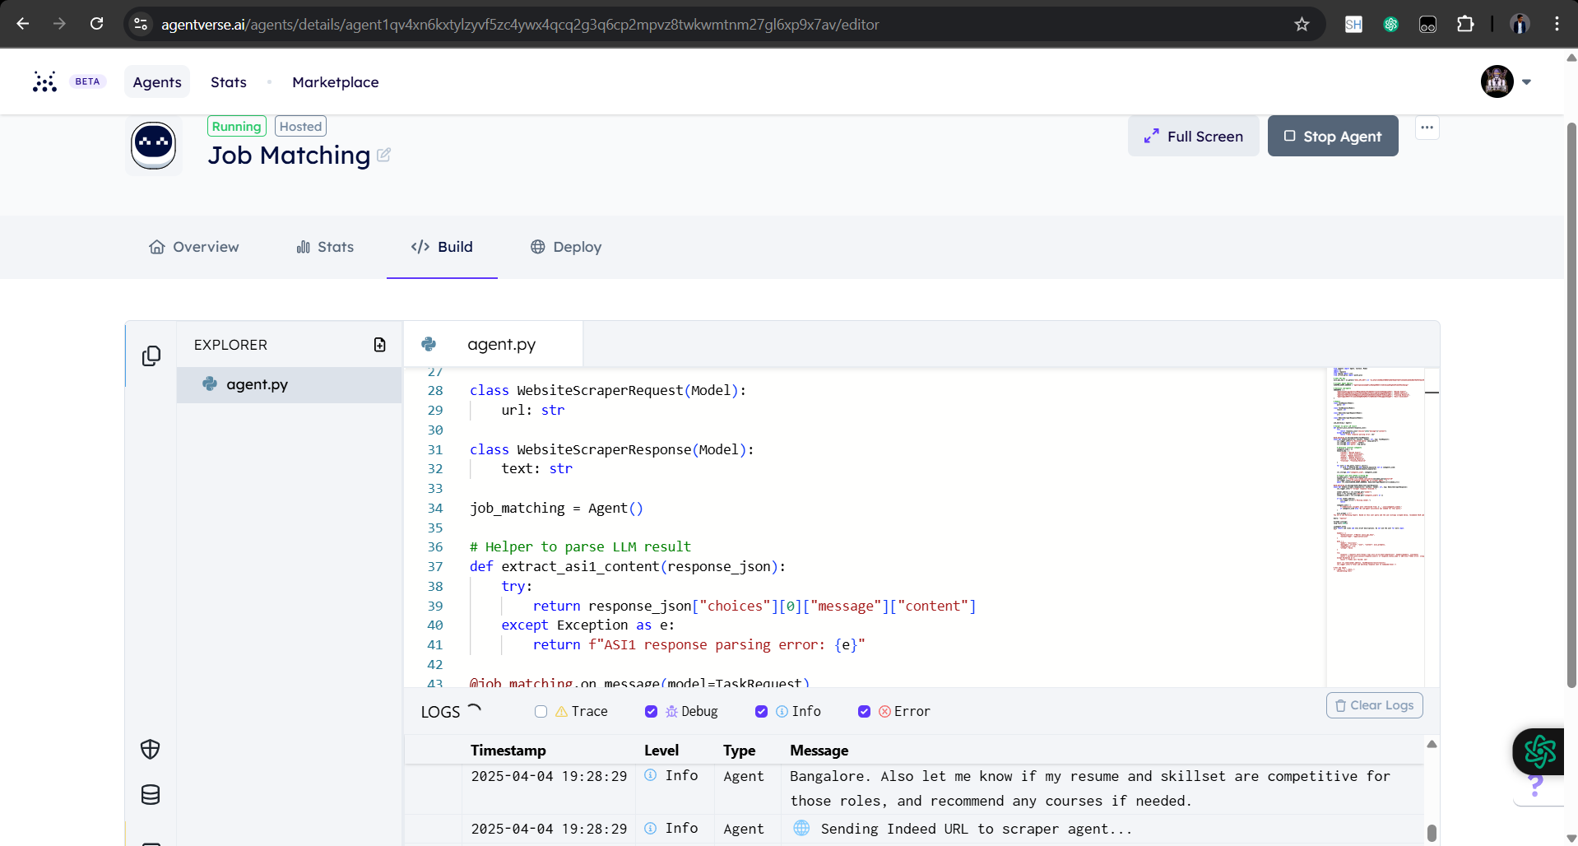Open the three-dot agent options menu

click(1427, 128)
